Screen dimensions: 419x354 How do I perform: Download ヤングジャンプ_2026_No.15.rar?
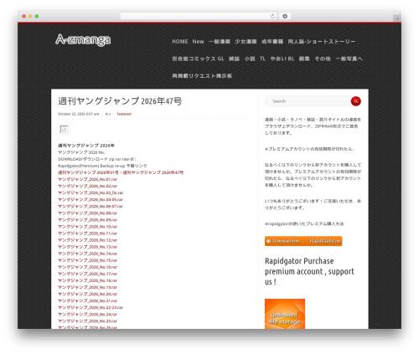pyautogui.click(x=87, y=260)
